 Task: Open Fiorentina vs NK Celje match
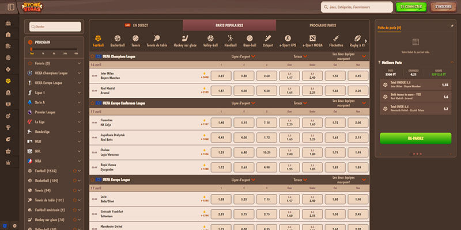pos(107,122)
